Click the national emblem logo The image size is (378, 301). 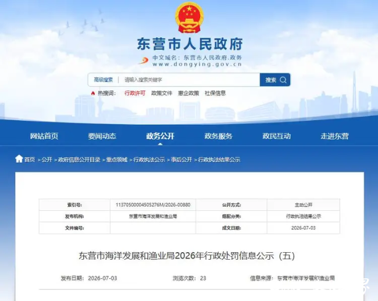tap(189, 17)
